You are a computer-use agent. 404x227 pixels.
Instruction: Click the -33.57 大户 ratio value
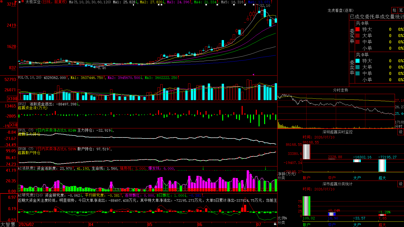pos(359,218)
